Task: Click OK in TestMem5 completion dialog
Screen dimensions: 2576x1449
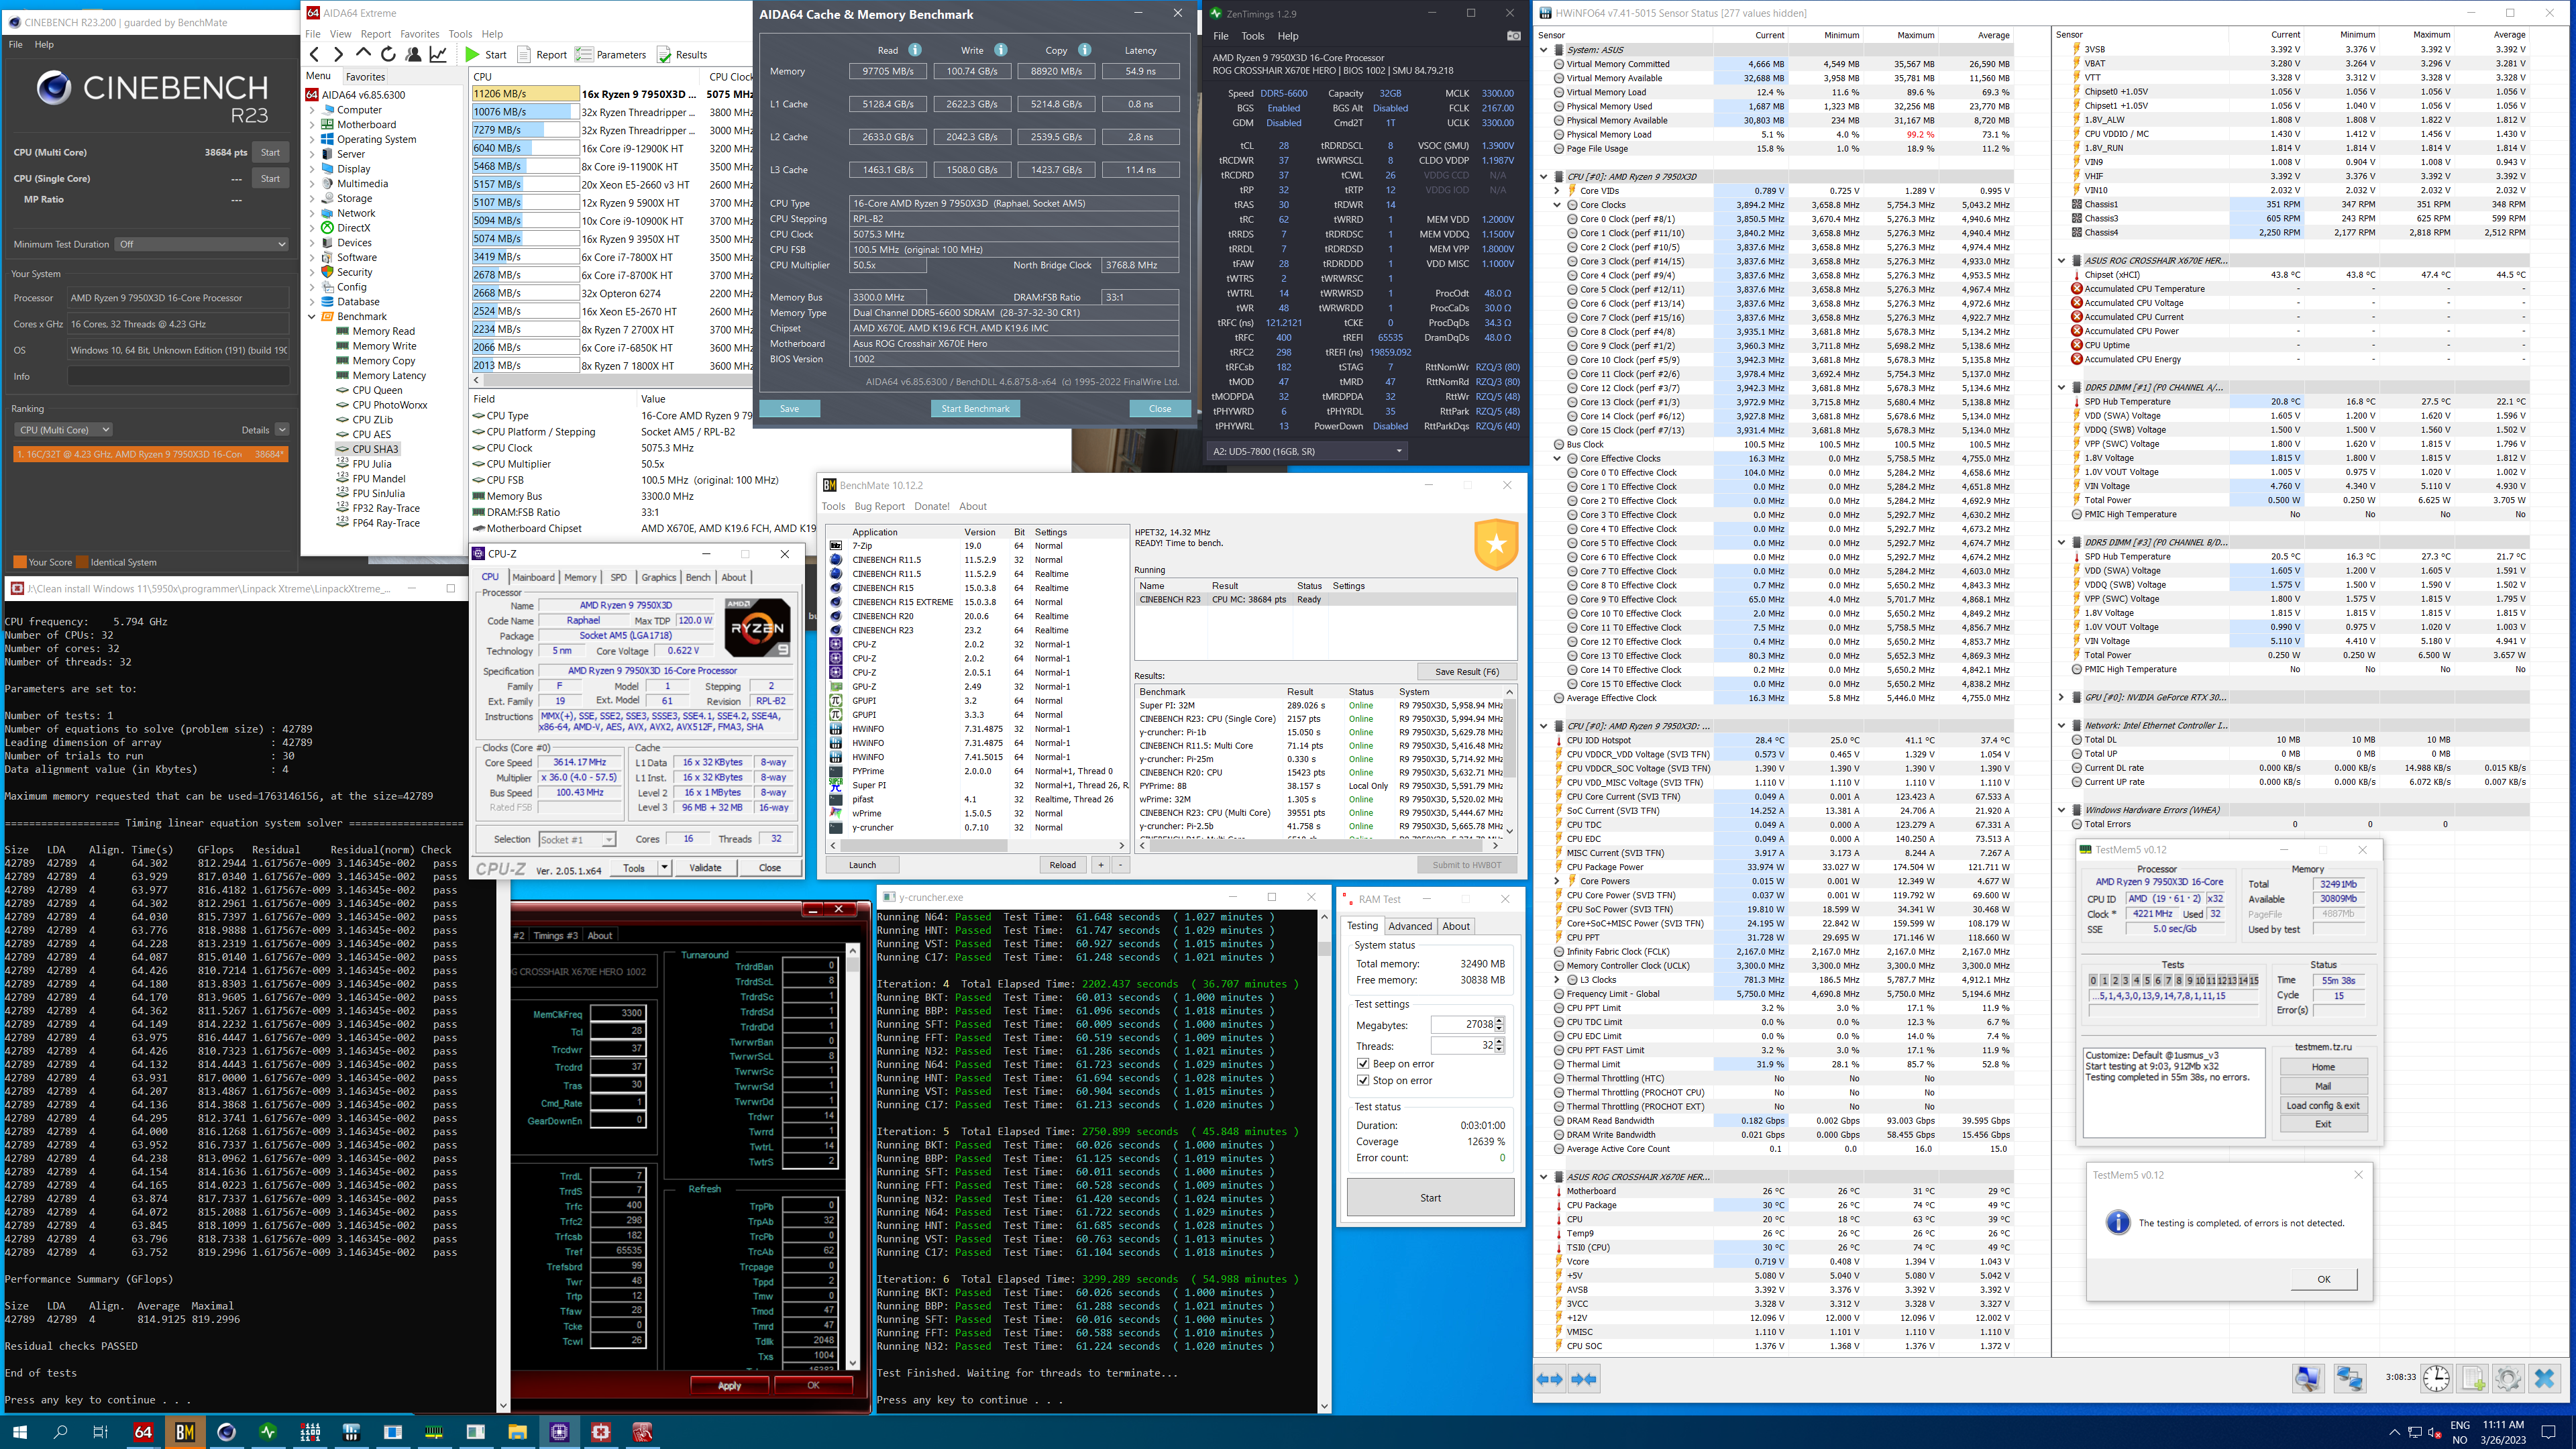Action: (2323, 1279)
